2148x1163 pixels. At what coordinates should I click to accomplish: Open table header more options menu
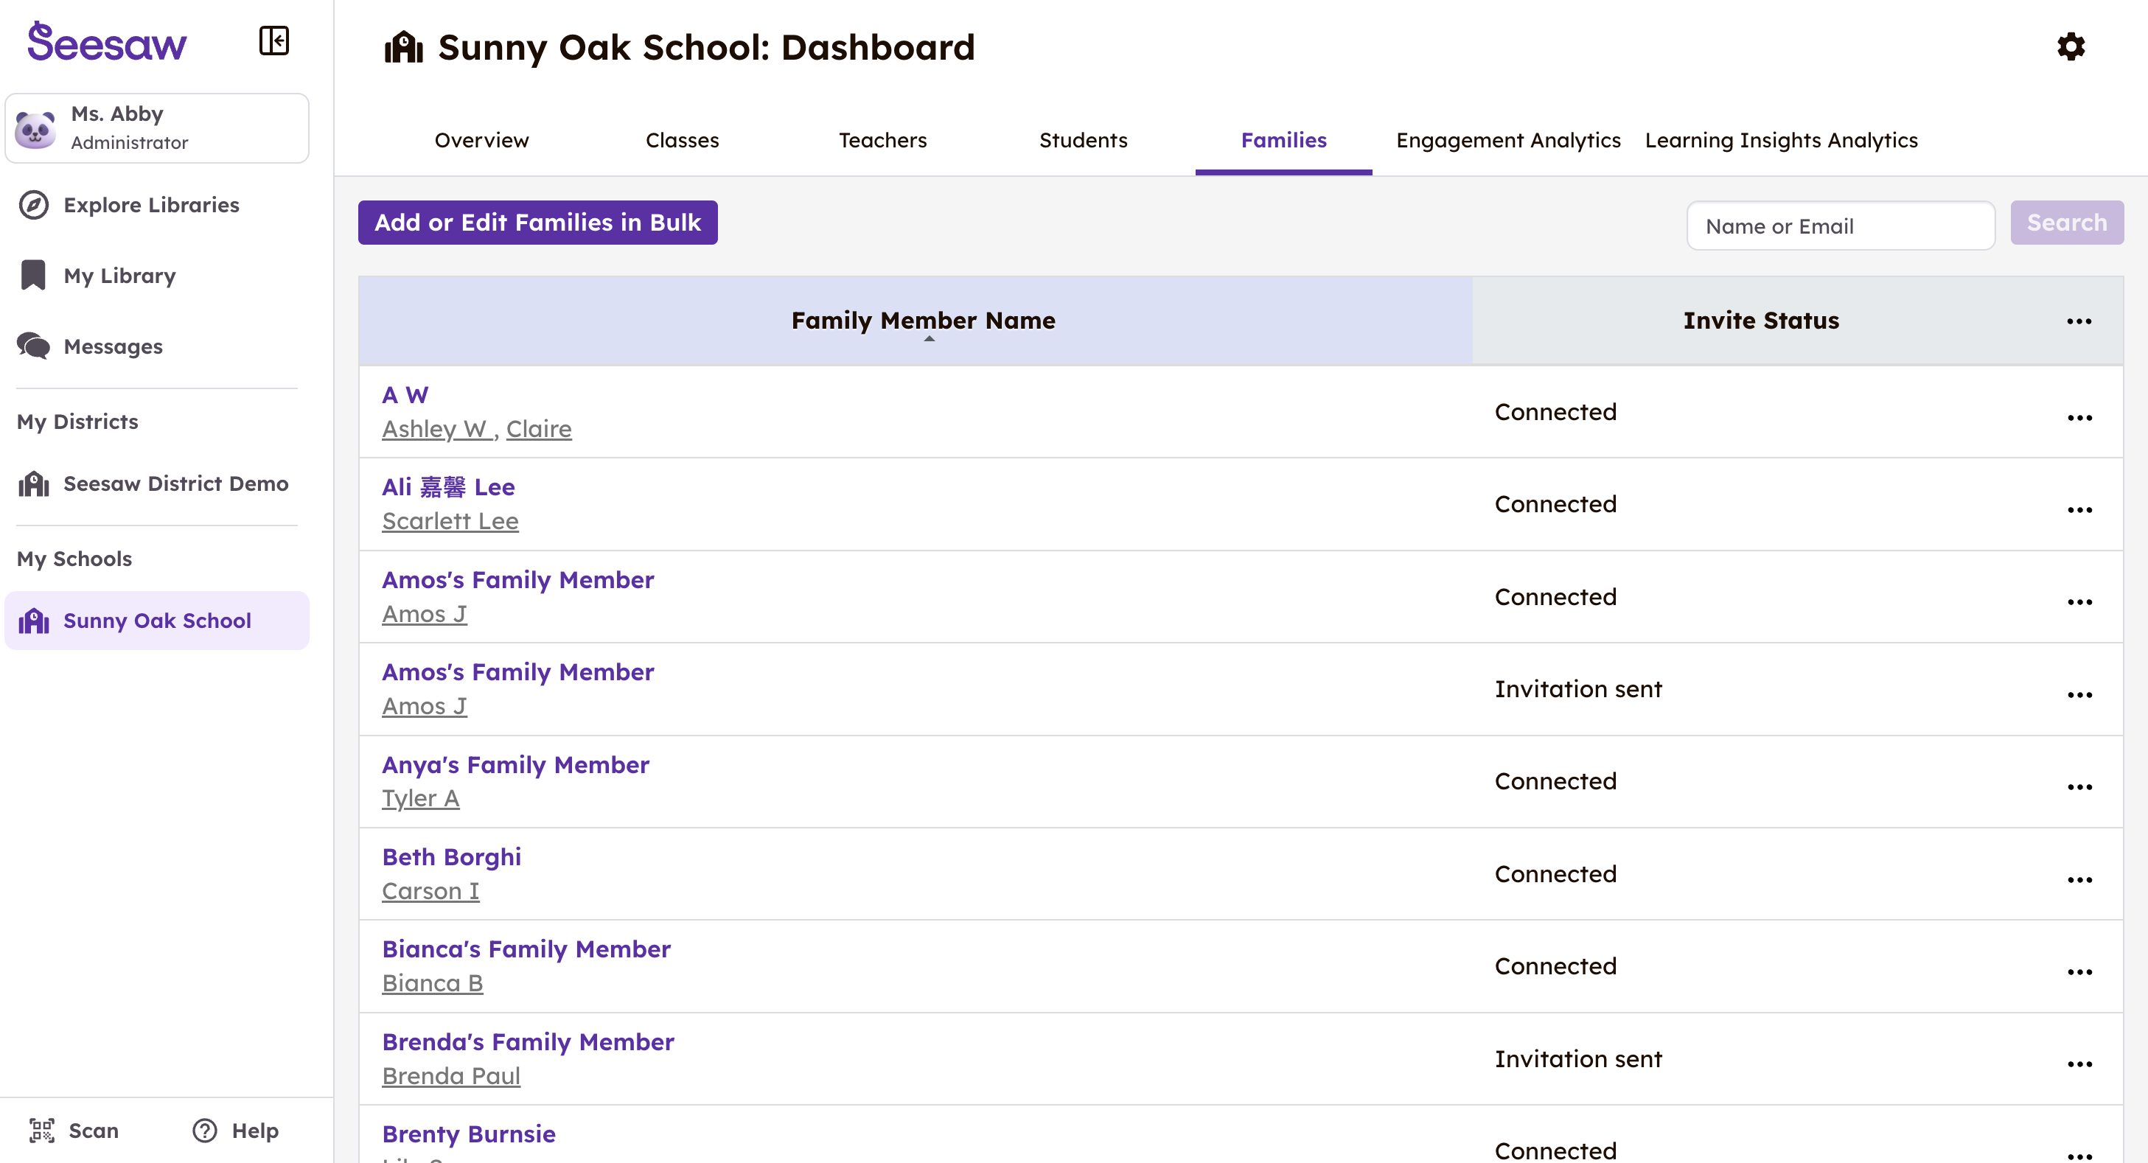2079,321
